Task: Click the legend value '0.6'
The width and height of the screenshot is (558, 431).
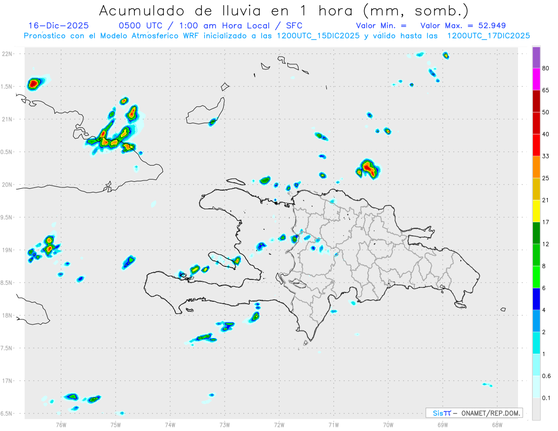Action: pyautogui.click(x=546, y=376)
